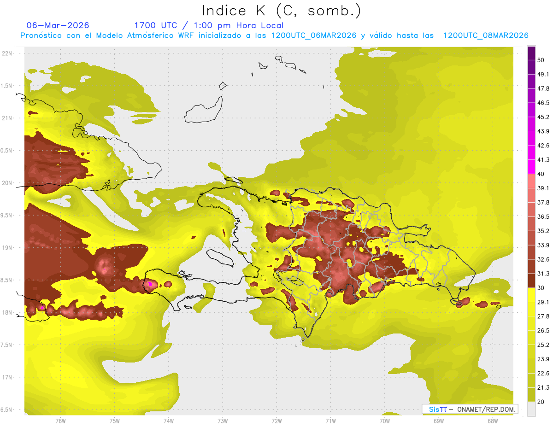Screen dimensions: 553x427
Task: Click the "21N" latitude label
Action: pos(7,118)
